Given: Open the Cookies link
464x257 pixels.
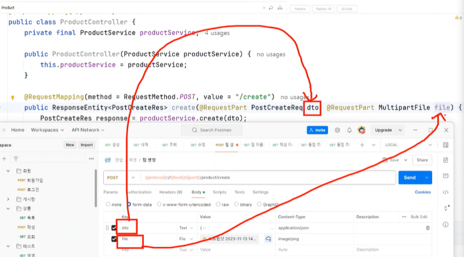Looking at the screenshot, I should [422, 192].
